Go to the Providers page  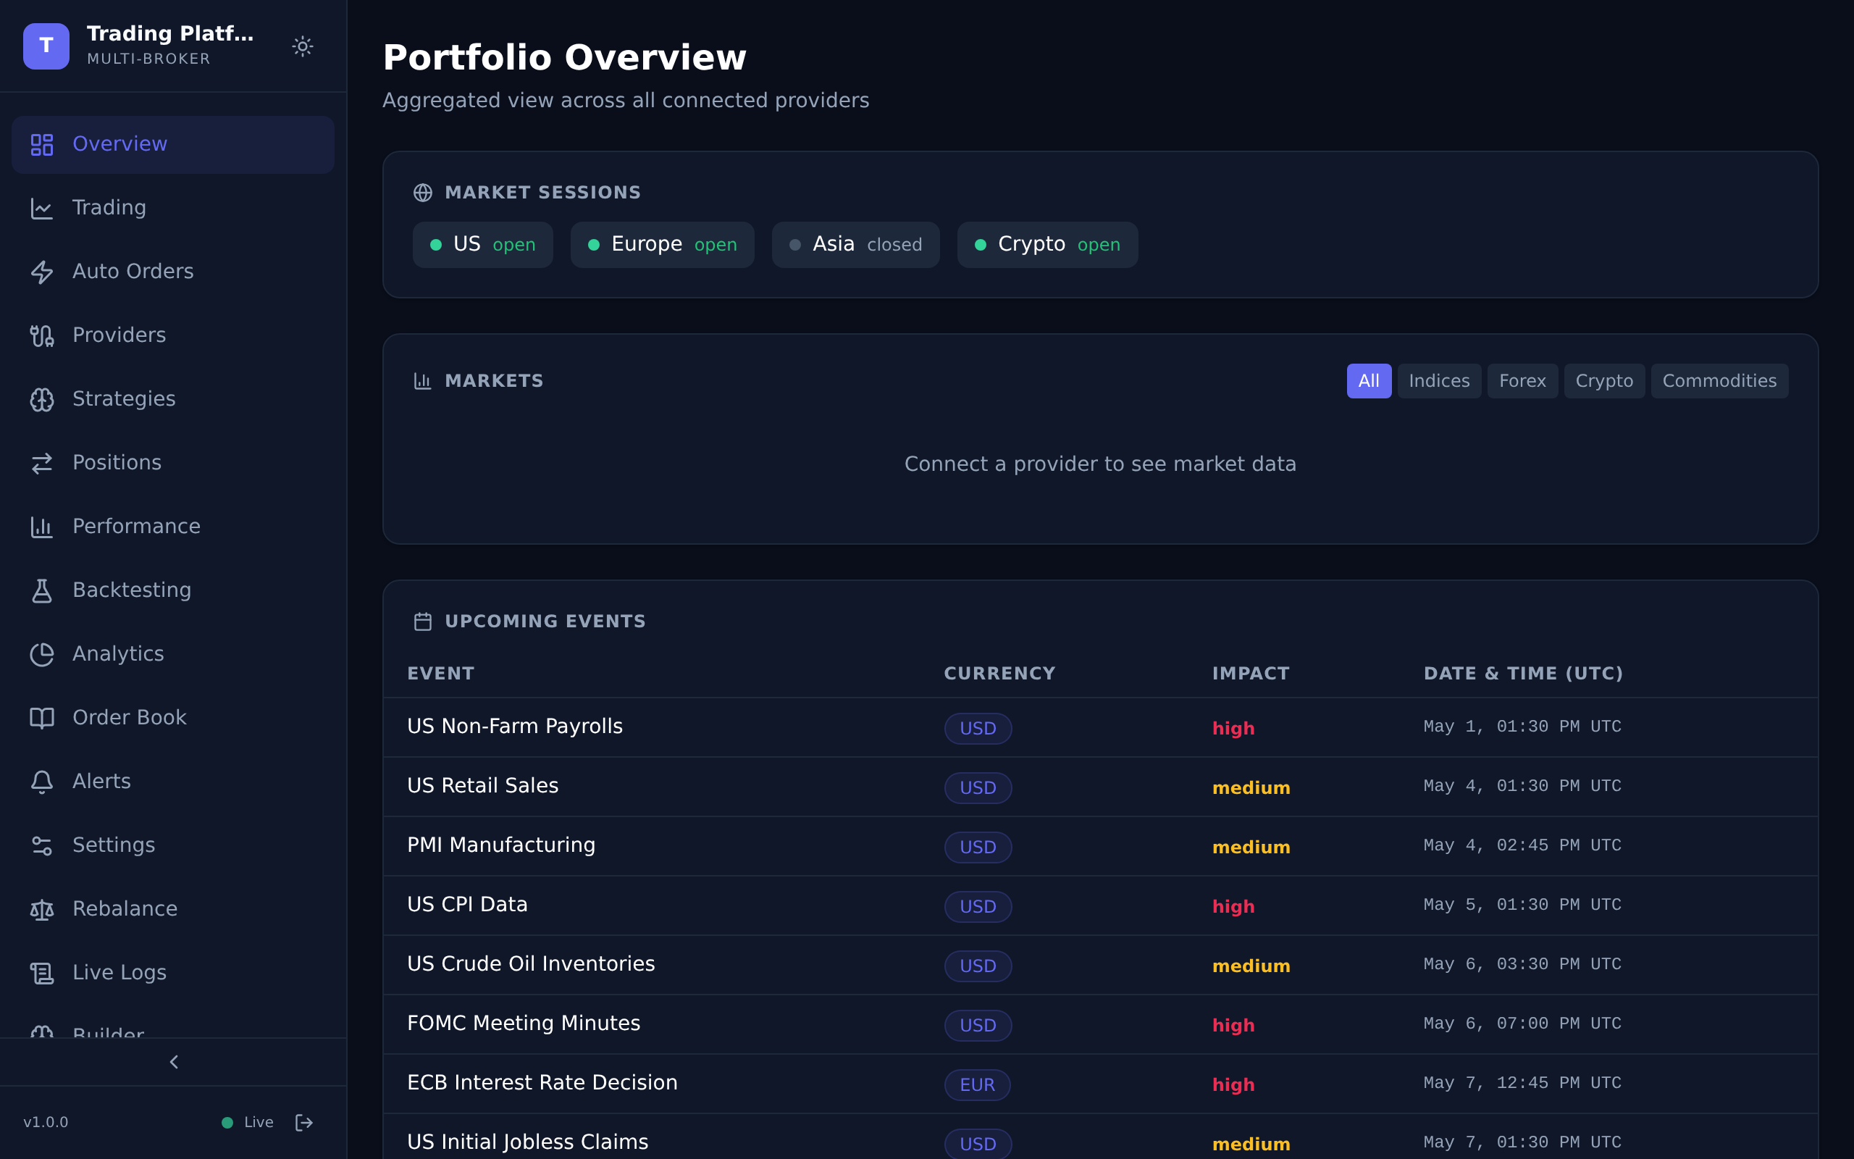point(173,335)
